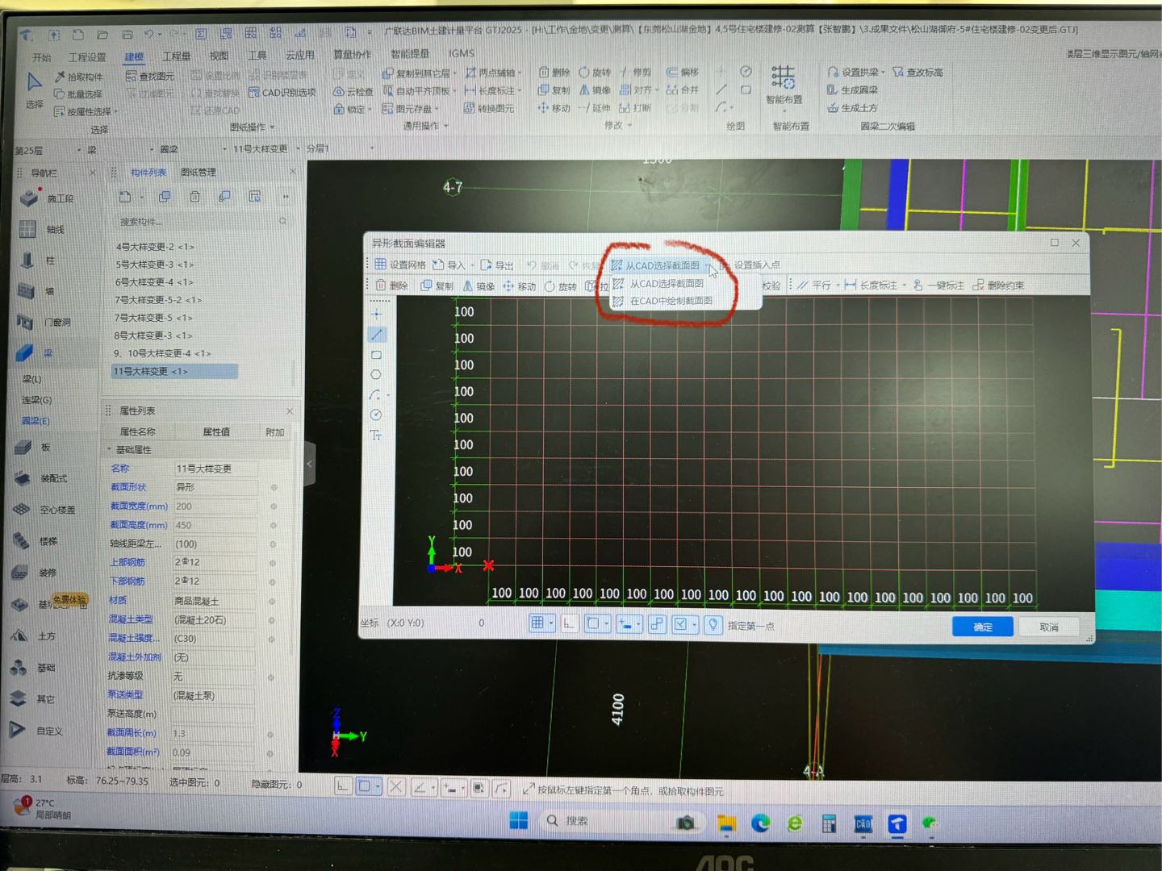The image size is (1162, 871).
Task: Switch to the 图纸管理 panel tab
Action: coord(199,173)
